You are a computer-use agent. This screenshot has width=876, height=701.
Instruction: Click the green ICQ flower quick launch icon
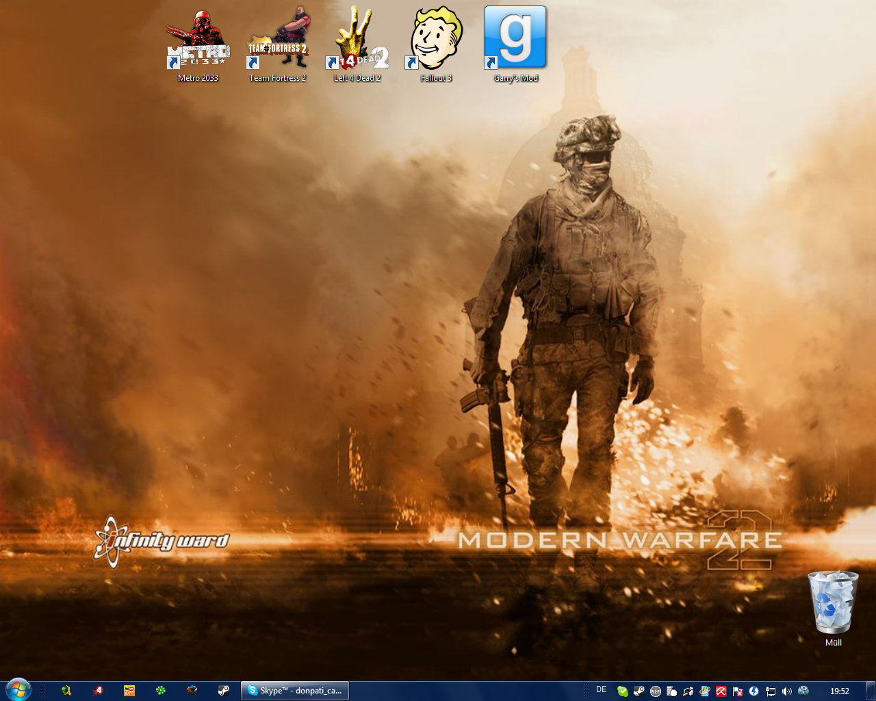click(160, 691)
